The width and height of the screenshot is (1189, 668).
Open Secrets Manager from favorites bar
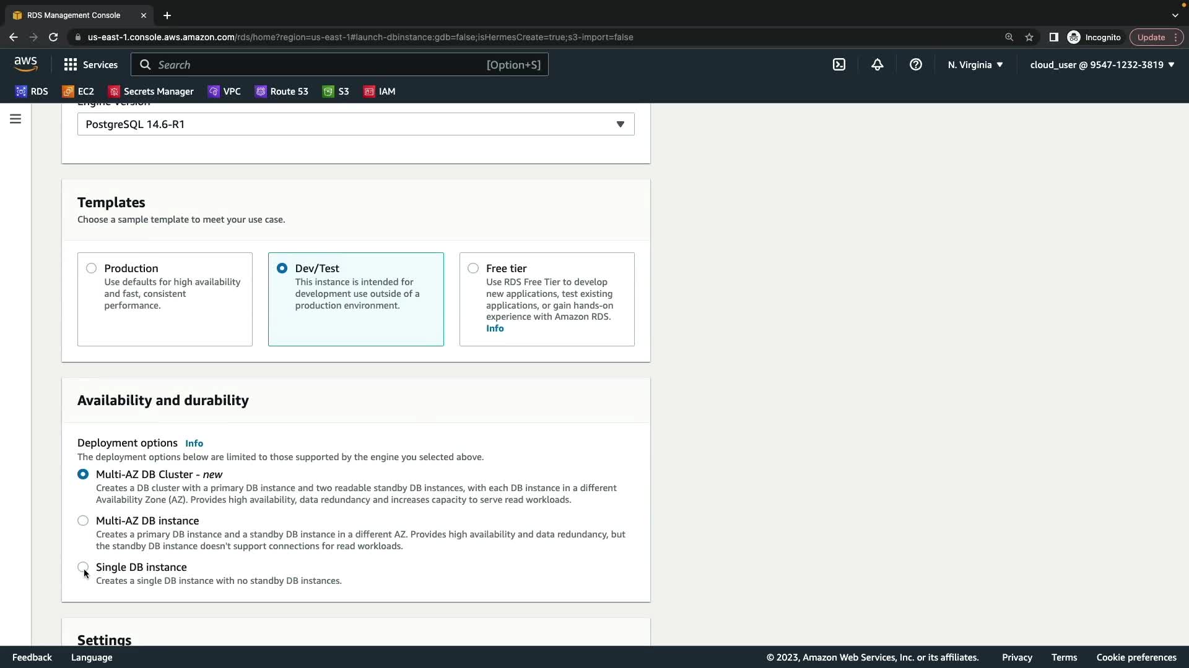point(151,92)
